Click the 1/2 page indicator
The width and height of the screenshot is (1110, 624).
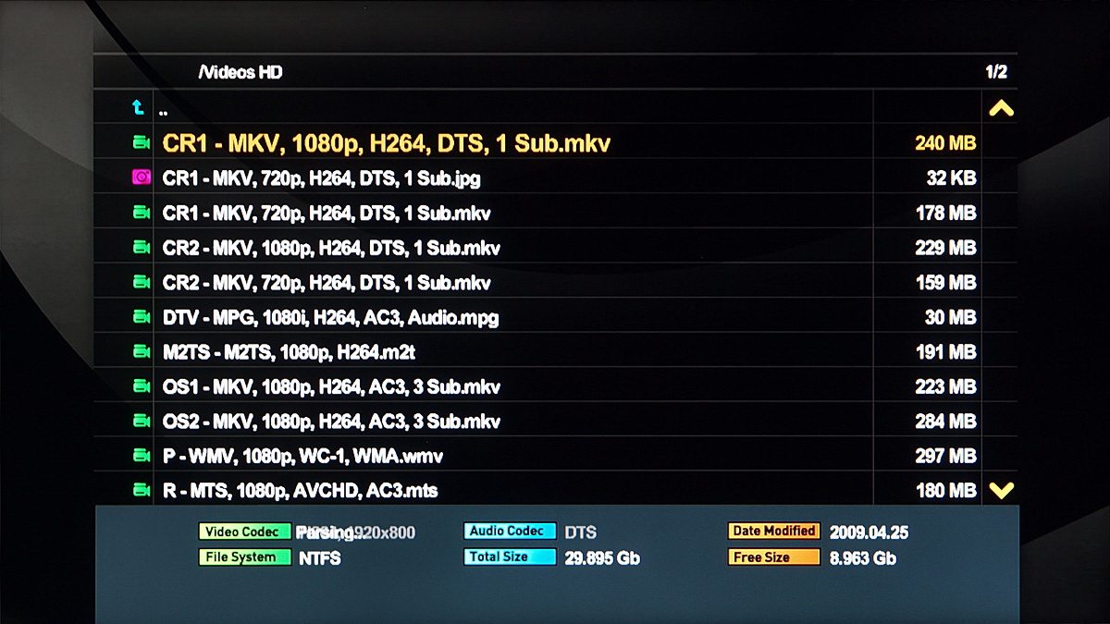click(x=995, y=72)
